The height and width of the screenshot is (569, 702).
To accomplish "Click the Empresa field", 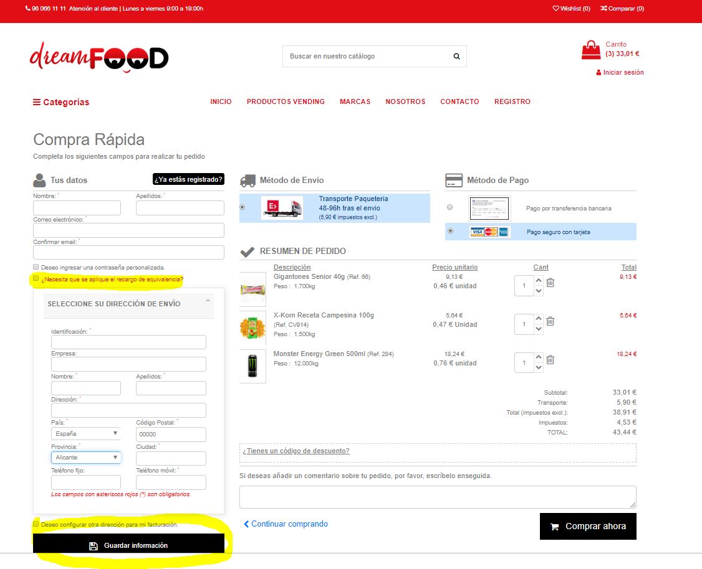I will (128, 364).
